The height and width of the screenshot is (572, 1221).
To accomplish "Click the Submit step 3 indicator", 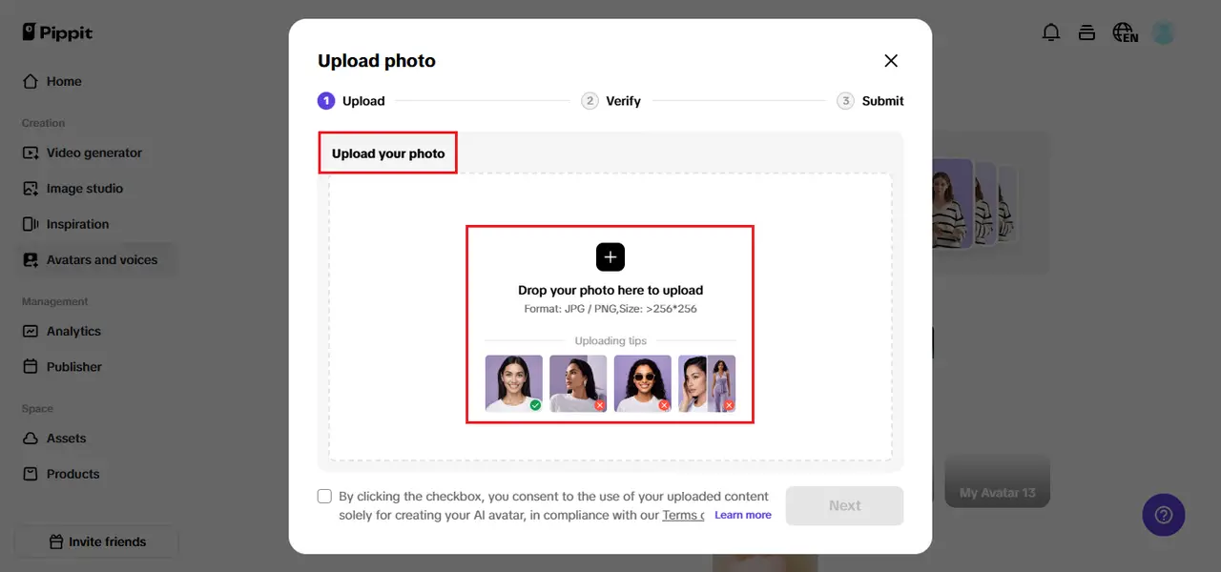I will tap(870, 101).
